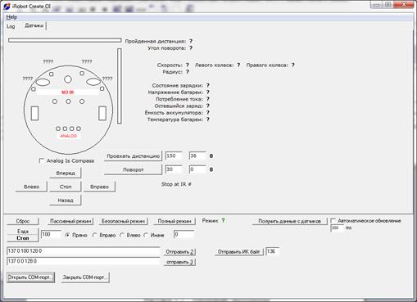Choose the Влево radio option
This screenshot has width=417, height=302.
tap(122, 235)
